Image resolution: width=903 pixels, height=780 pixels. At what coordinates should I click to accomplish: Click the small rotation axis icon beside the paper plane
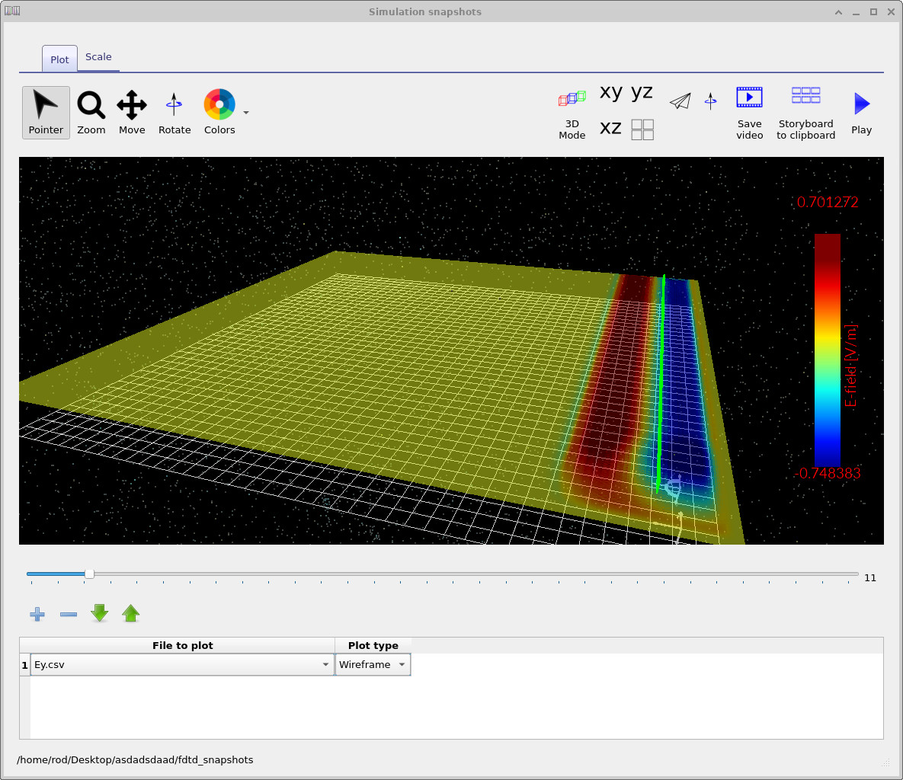[x=711, y=101]
